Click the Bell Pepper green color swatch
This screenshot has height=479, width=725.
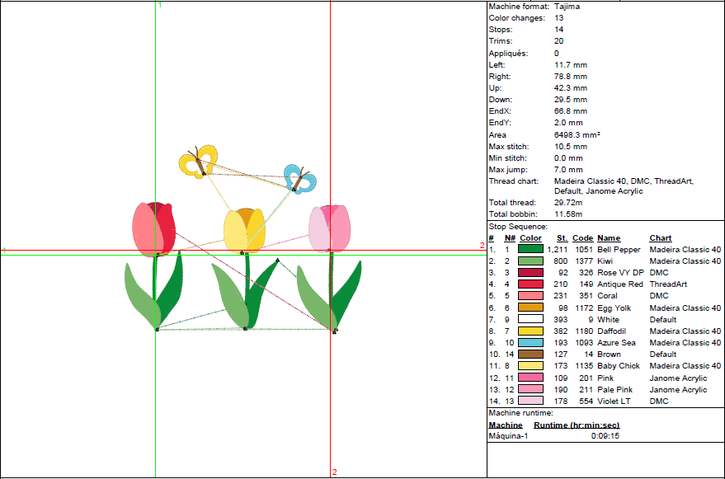click(530, 249)
